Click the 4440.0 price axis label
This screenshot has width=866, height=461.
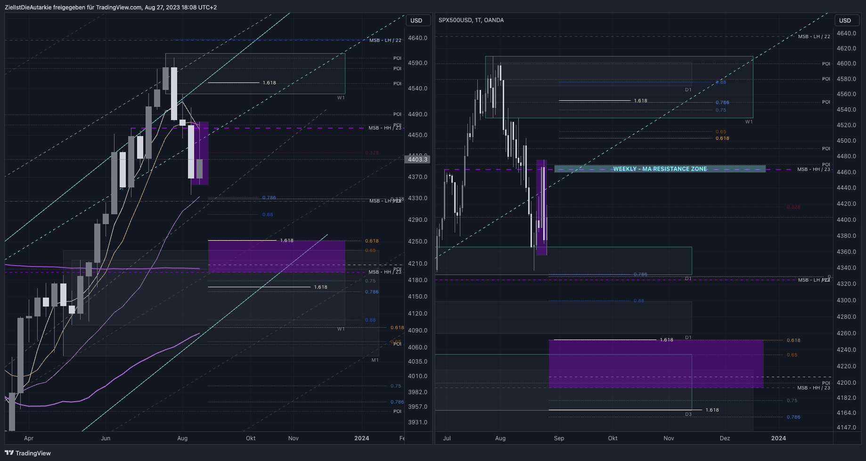point(846,188)
